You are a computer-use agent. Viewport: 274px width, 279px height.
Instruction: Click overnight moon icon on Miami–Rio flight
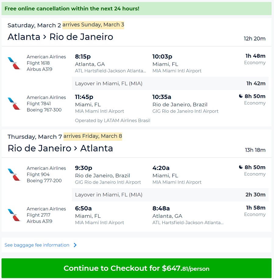click(x=241, y=96)
